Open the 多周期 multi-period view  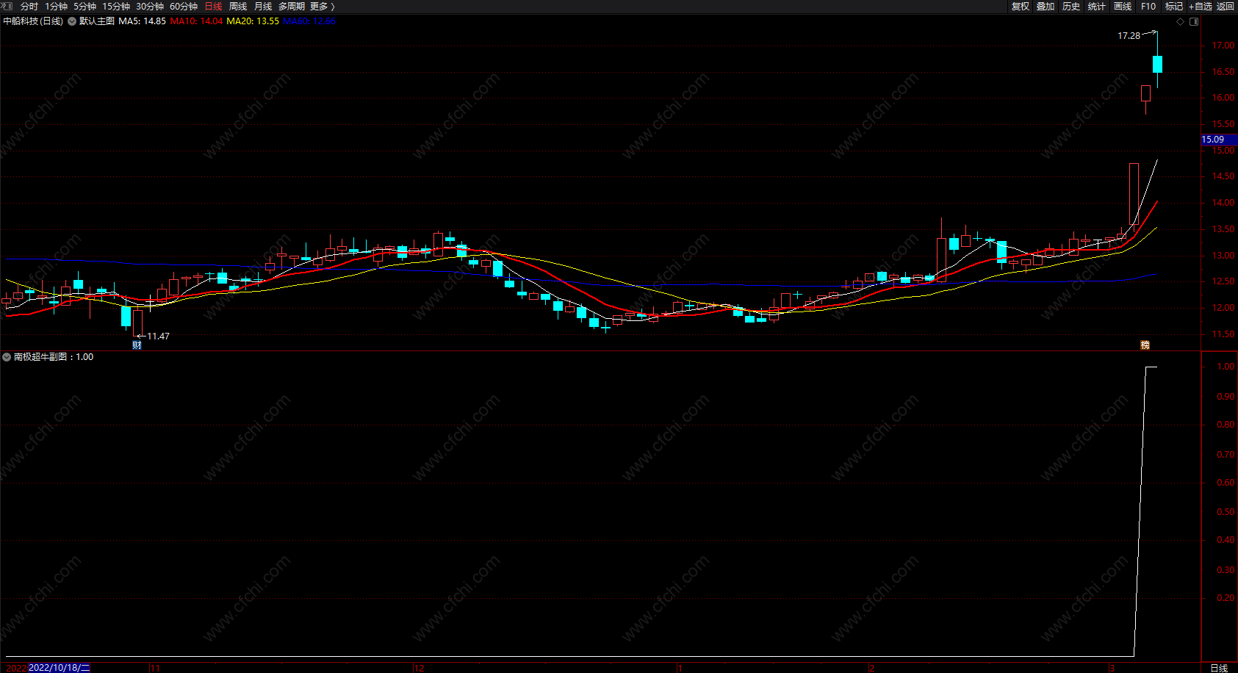[292, 6]
